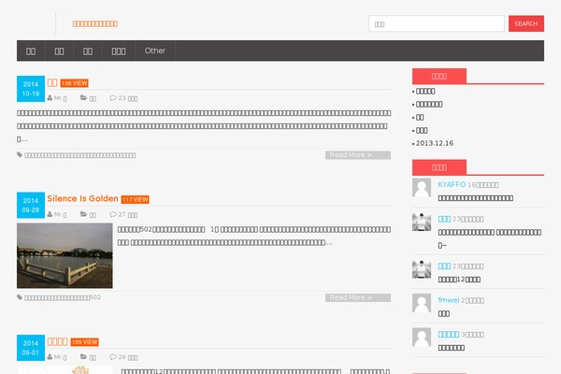Click the author icon on the 09-01 post
Image resolution: width=561 pixels, height=374 pixels.
point(50,357)
